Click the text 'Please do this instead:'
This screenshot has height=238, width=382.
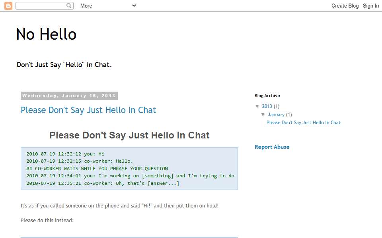click(47, 220)
